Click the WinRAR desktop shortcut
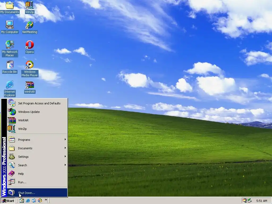Image resolution: width=272 pixels, height=204 pixels. point(30,88)
